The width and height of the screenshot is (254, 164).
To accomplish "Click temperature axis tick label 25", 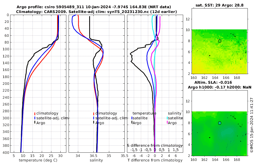I will point(51,156).
